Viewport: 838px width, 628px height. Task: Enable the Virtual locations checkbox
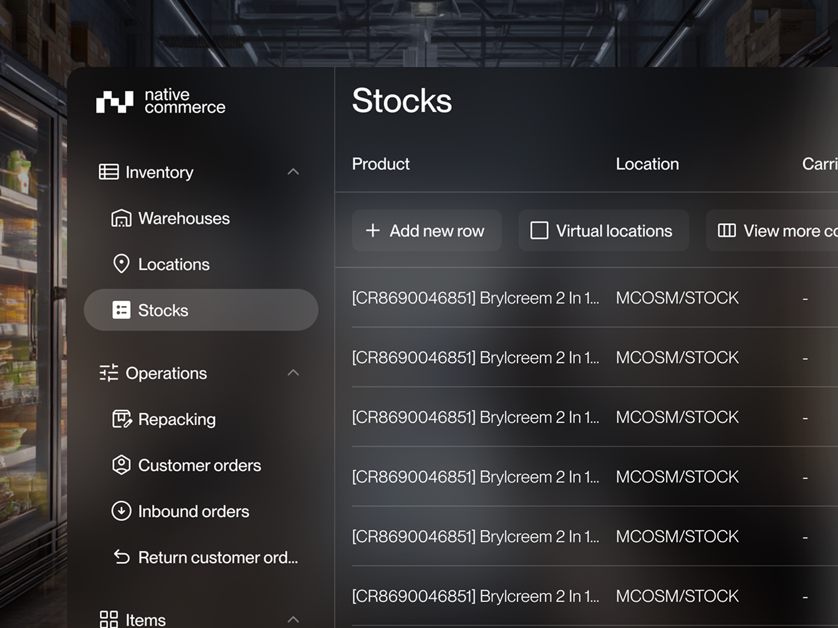tap(539, 231)
